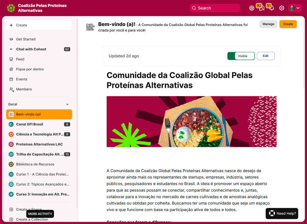This screenshot has width=307, height=224.
Task: Click the orange Create button
Action: (288, 24)
